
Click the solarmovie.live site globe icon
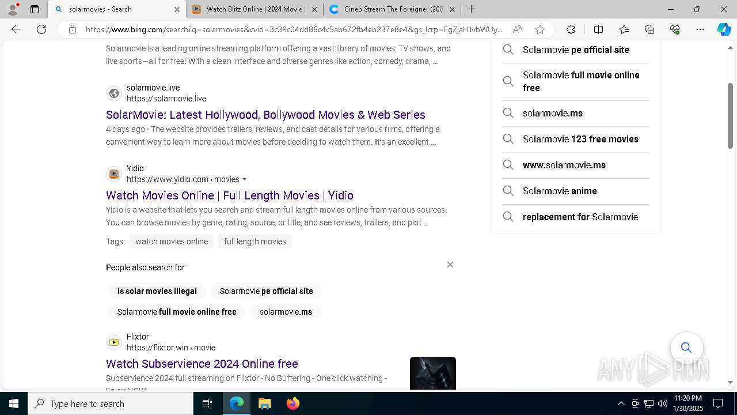[114, 93]
